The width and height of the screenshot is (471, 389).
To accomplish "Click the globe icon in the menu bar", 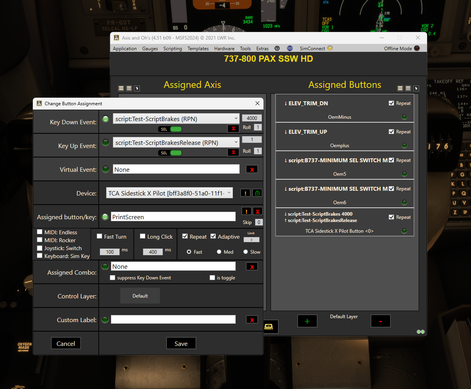I will coord(290,48).
